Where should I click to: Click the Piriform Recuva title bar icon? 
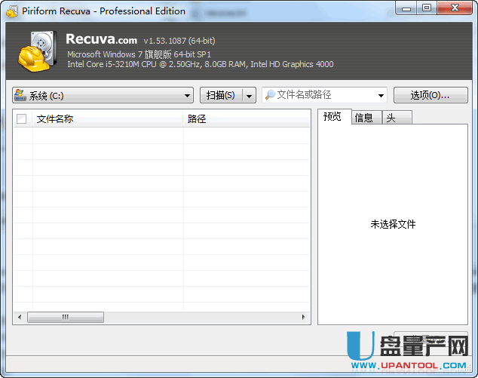11,11
